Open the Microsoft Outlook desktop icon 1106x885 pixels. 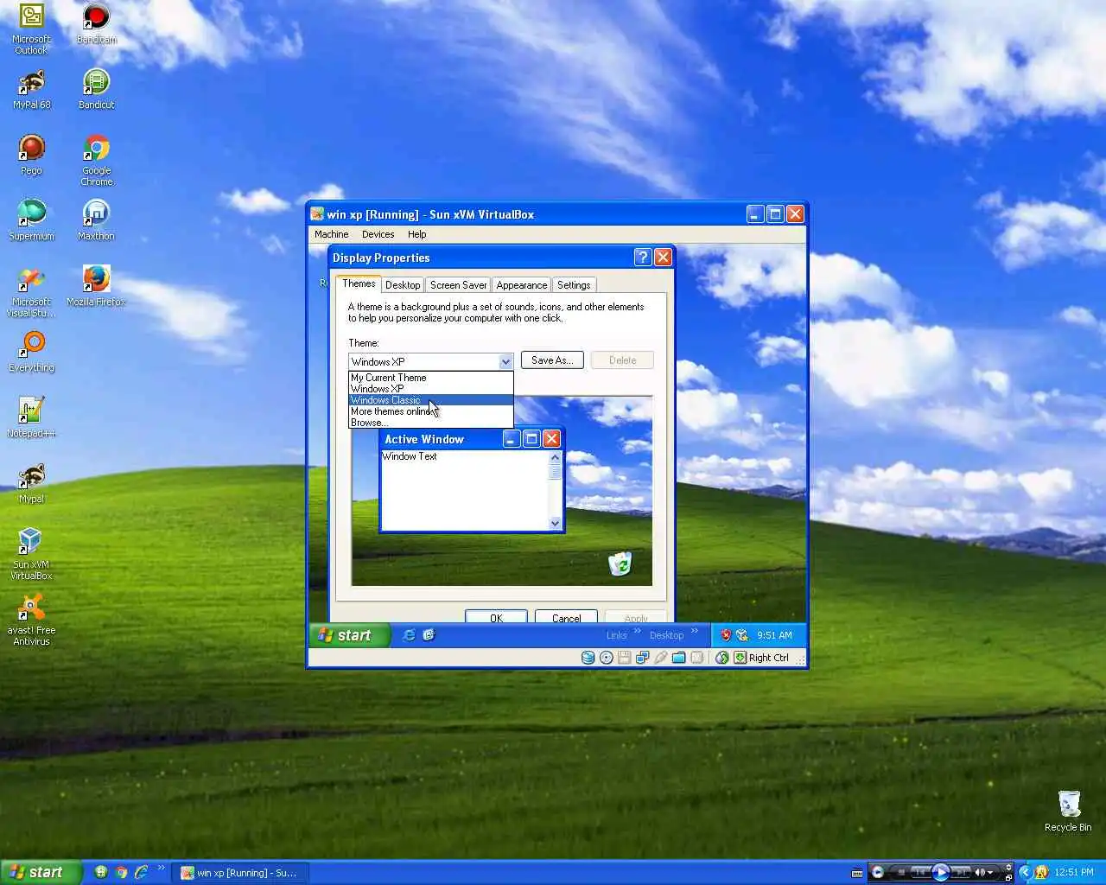[31, 29]
